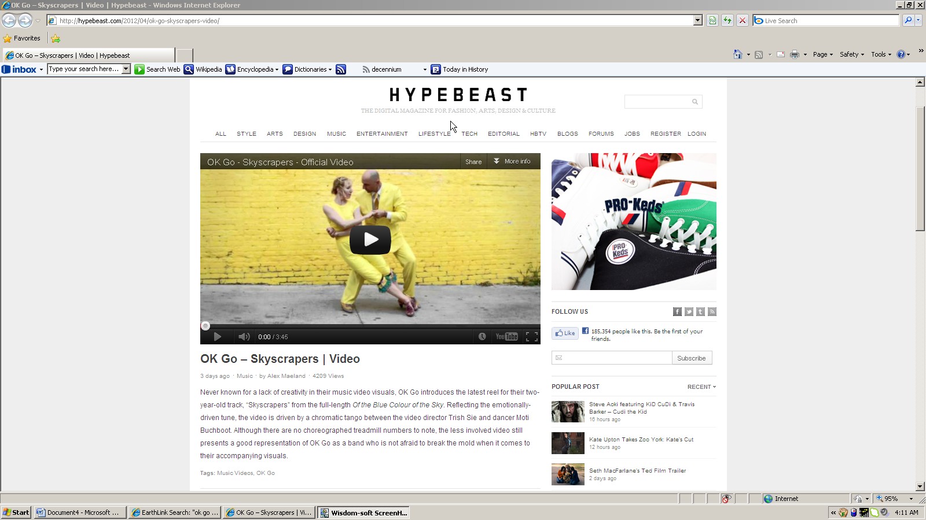This screenshot has height=520, width=926.
Task: Open the Kate Upton Takes Zoo York link
Action: point(641,440)
